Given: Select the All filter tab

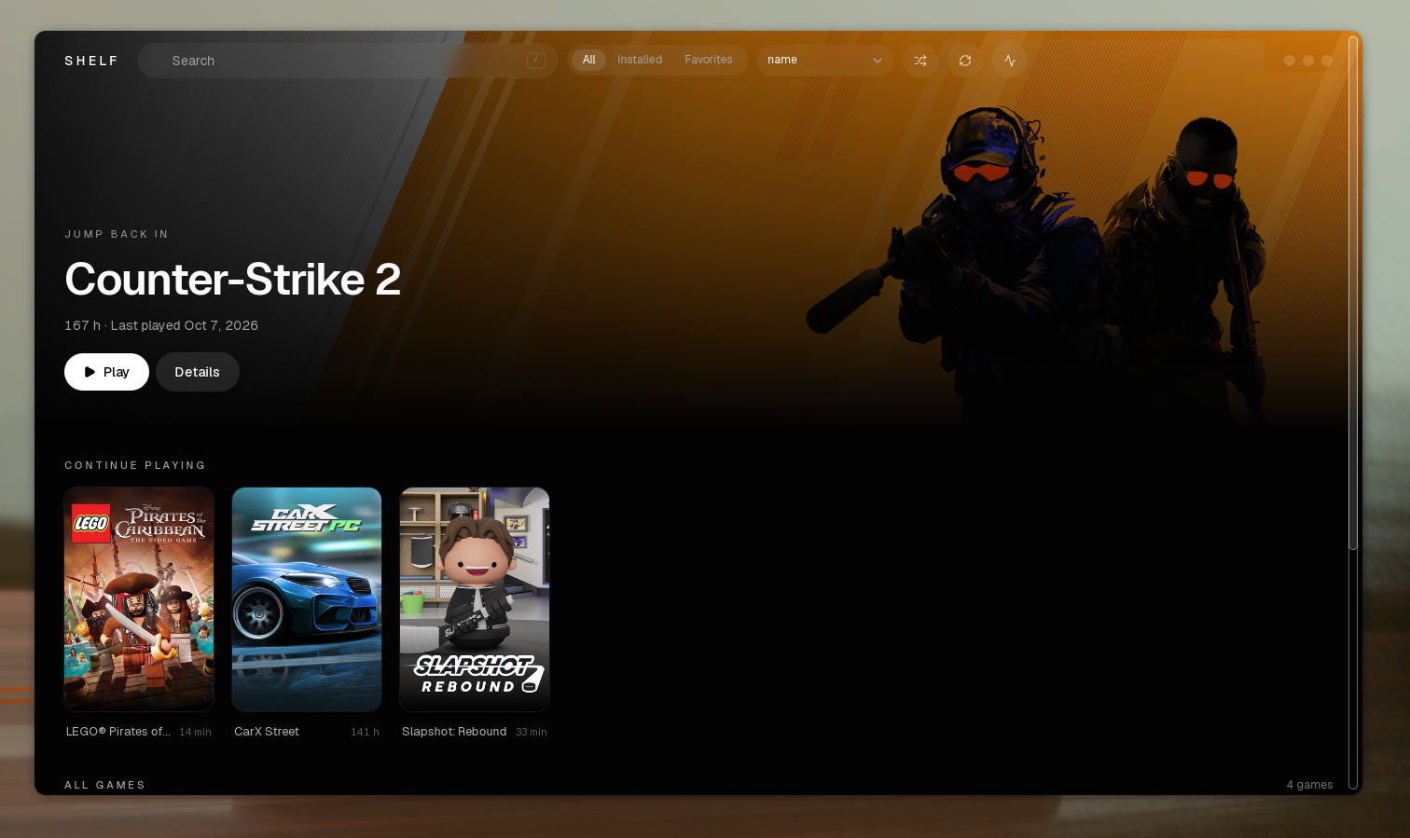Looking at the screenshot, I should point(589,60).
